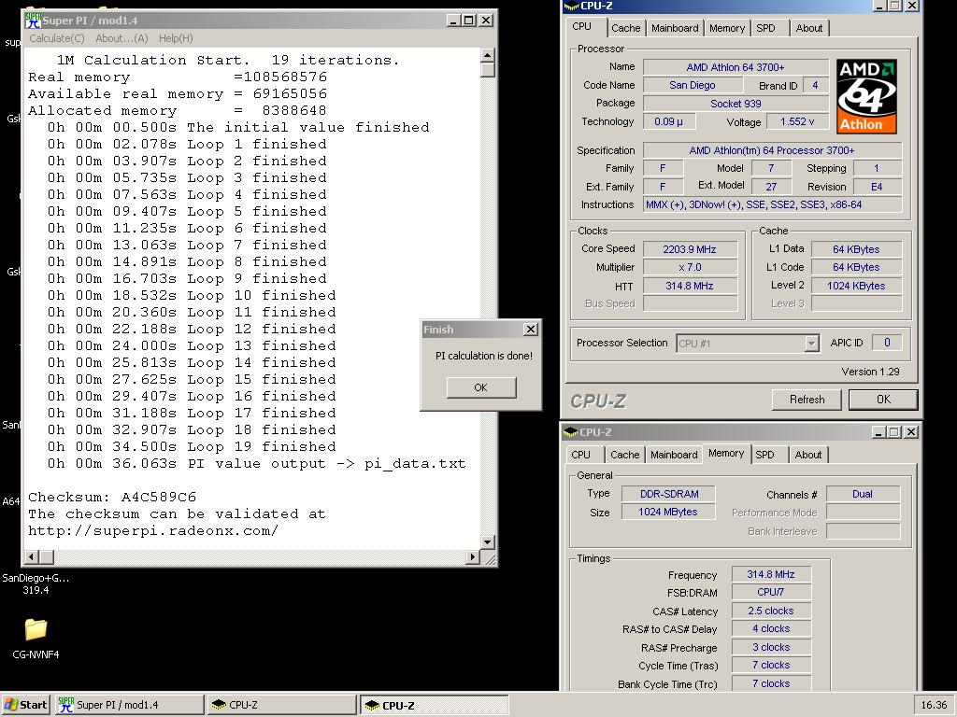This screenshot has height=717, width=957.
Task: Click the RAS# to CAS# Delay 4 clocks
Action: [771, 628]
